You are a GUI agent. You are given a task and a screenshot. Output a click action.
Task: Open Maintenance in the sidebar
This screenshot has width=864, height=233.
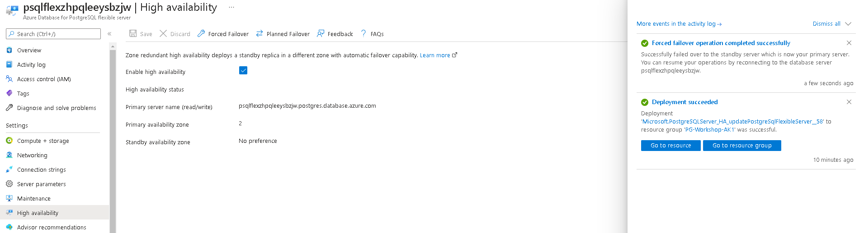(34, 198)
